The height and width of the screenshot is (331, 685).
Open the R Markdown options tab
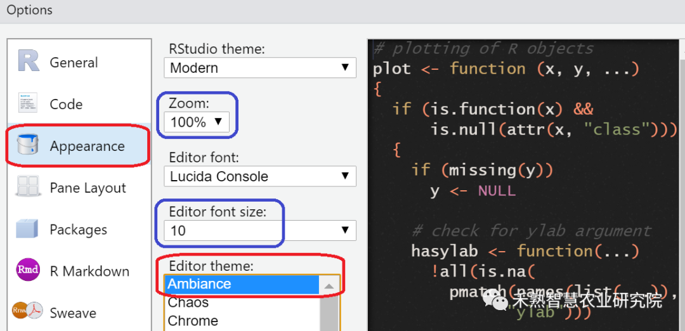click(x=89, y=271)
